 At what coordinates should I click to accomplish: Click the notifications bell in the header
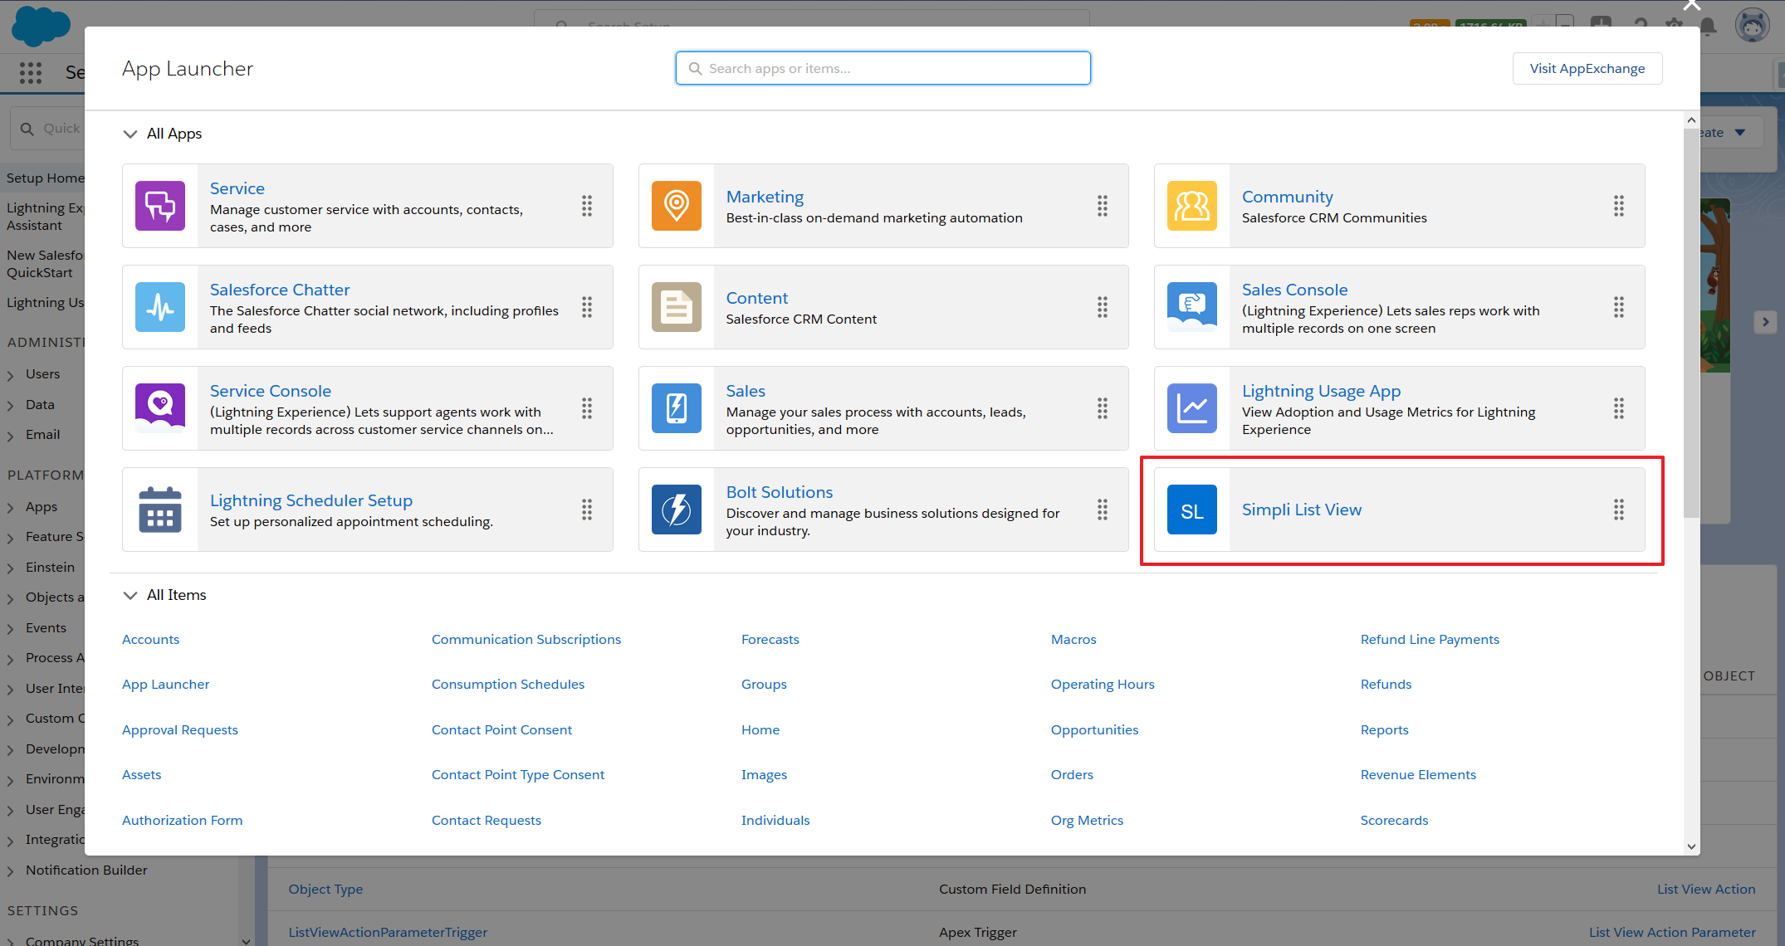(x=1708, y=27)
